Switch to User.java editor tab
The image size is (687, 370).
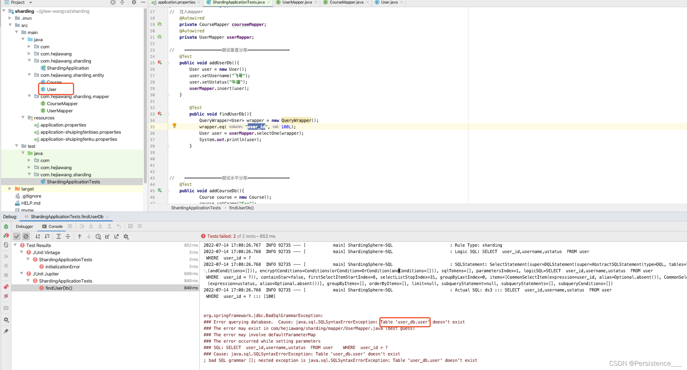[x=389, y=2]
